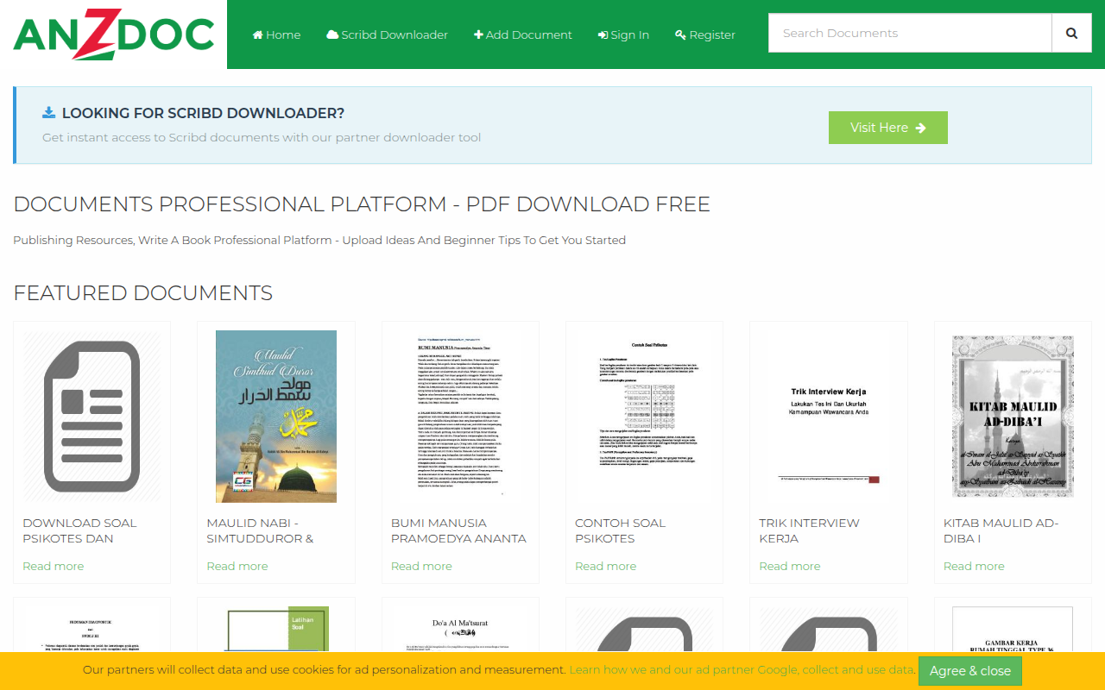Go to the Sign In page
This screenshot has height=690, width=1105.
[623, 34]
